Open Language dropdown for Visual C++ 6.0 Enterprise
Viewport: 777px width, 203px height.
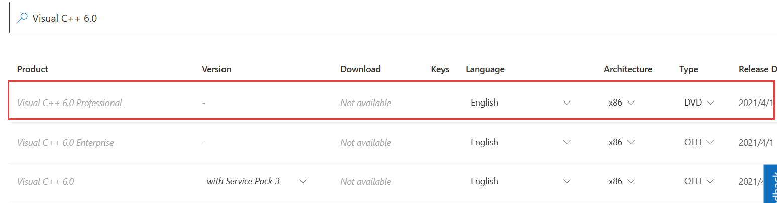point(520,142)
